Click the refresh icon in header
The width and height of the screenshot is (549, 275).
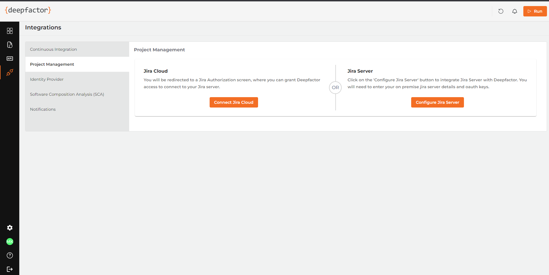pos(501,11)
